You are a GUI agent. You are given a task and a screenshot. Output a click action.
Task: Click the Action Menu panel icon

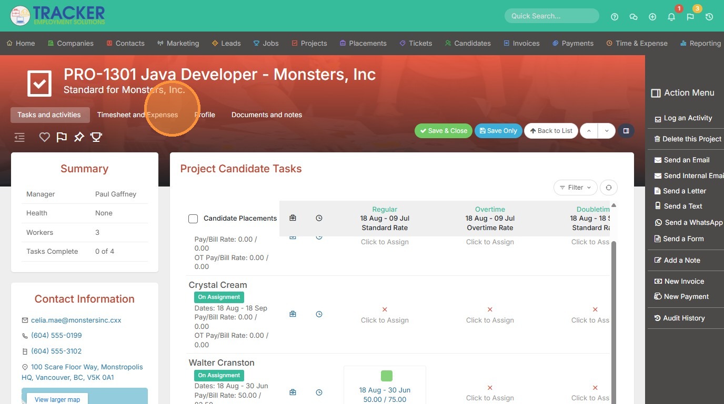point(656,93)
